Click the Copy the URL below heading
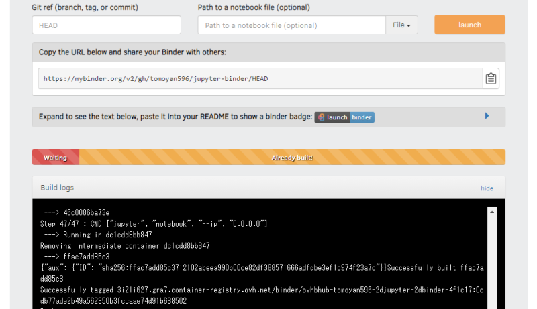 pos(133,52)
